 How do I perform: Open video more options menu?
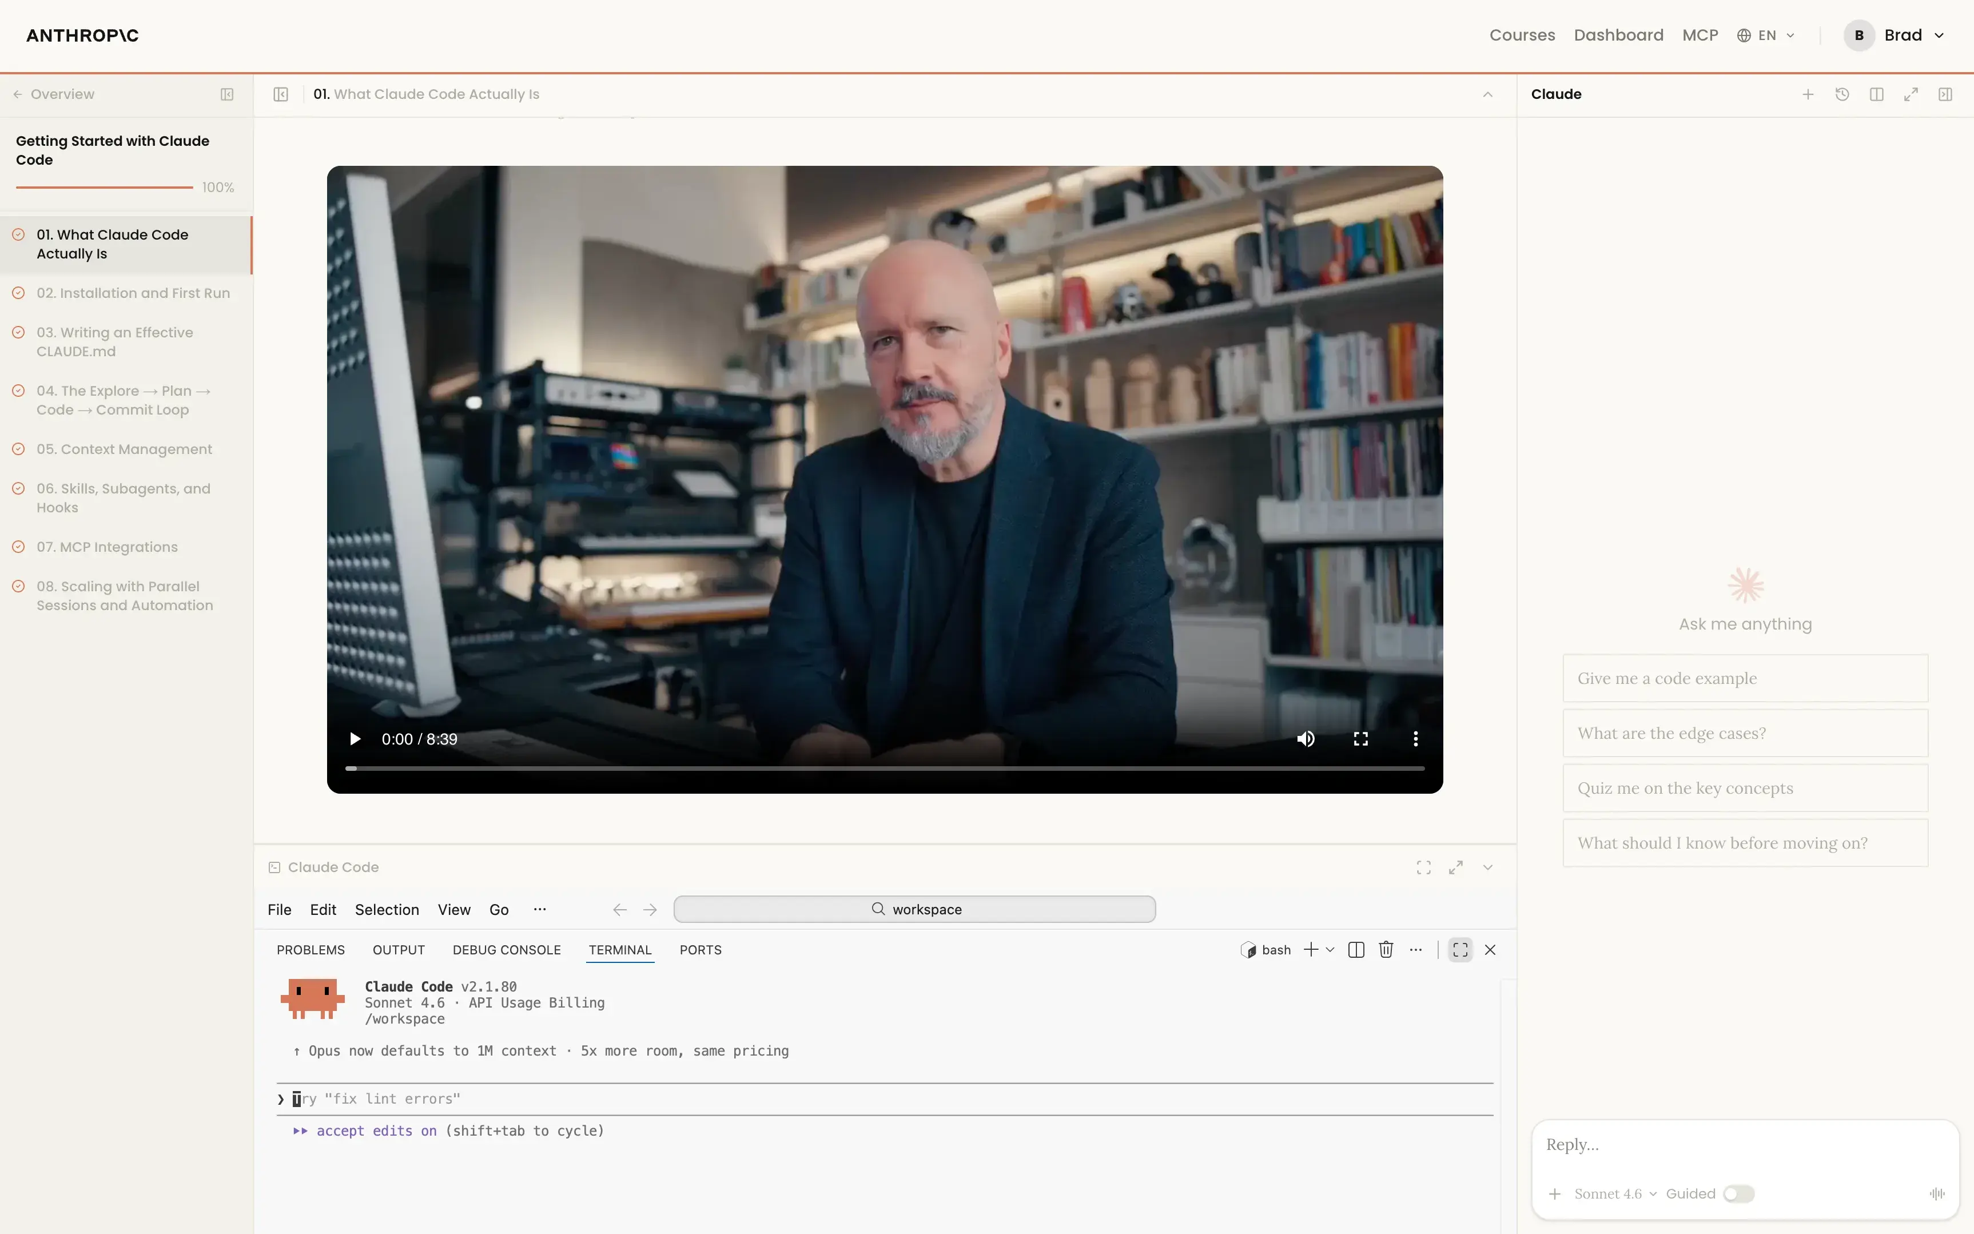1415,739
